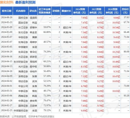This screenshot has height=118, width=130.
Task: Click target price 66.48
Action: [126, 32]
